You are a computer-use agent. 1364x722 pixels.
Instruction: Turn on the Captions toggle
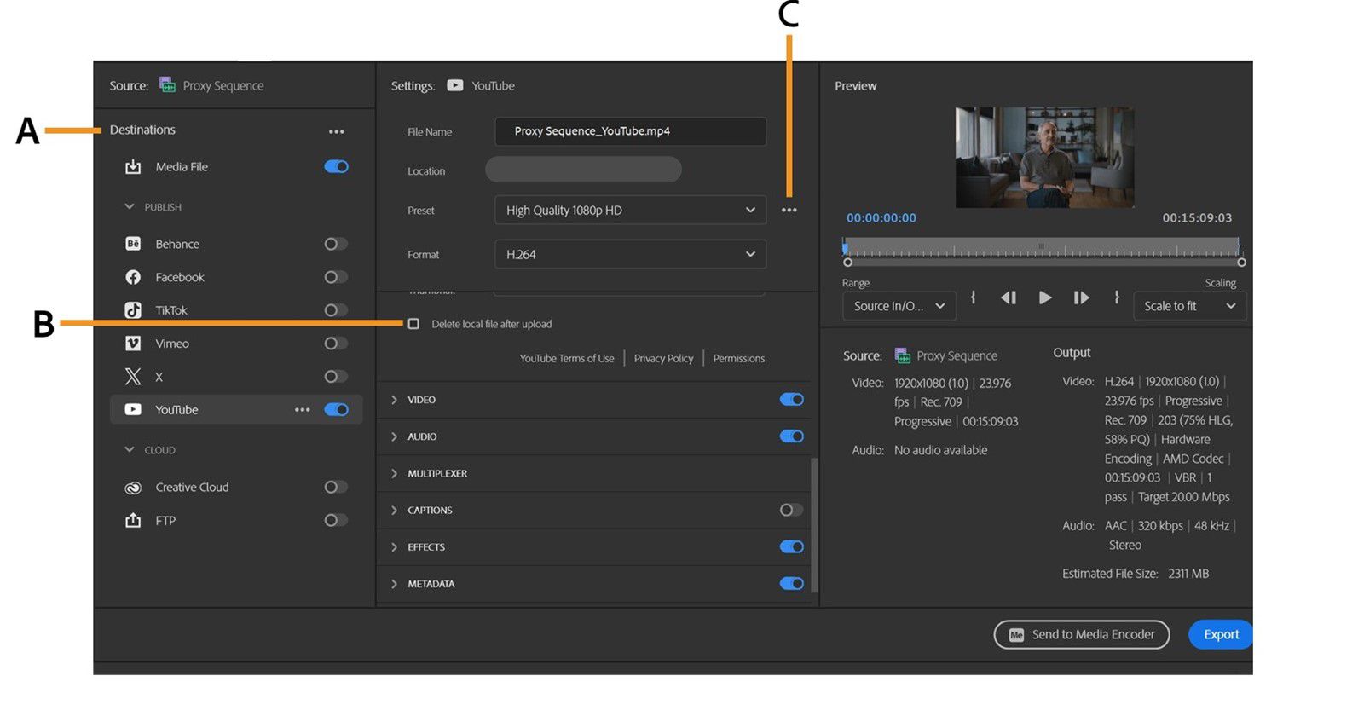click(791, 510)
